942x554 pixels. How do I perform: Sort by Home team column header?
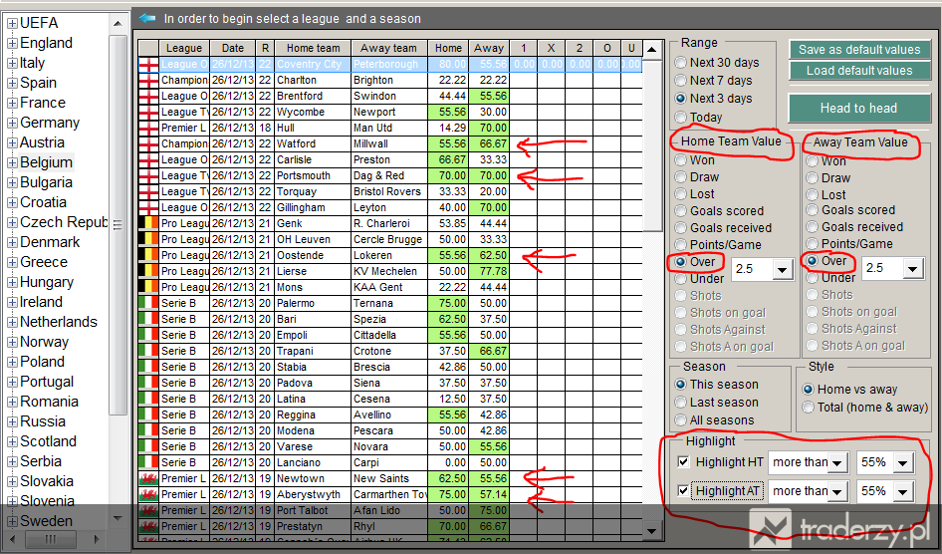313,48
